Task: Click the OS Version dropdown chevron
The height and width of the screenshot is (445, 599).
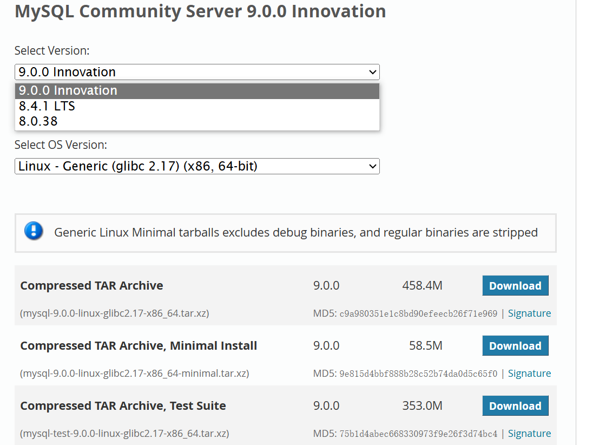Action: (372, 166)
